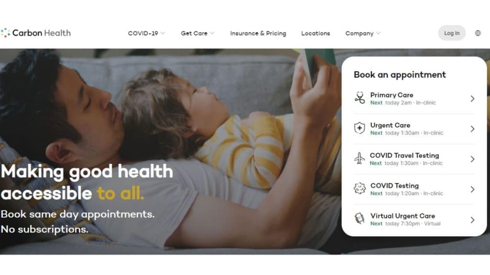Click the airplane COVID Travel Testing icon
The image size is (490, 275).
pos(359,158)
